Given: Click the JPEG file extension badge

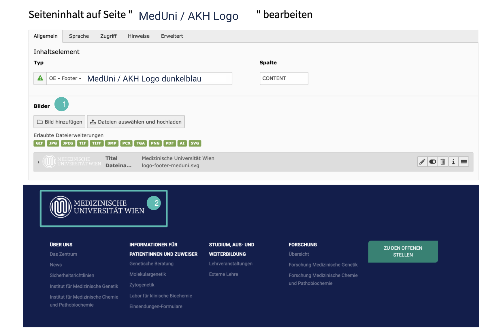Looking at the screenshot, I should [68, 143].
